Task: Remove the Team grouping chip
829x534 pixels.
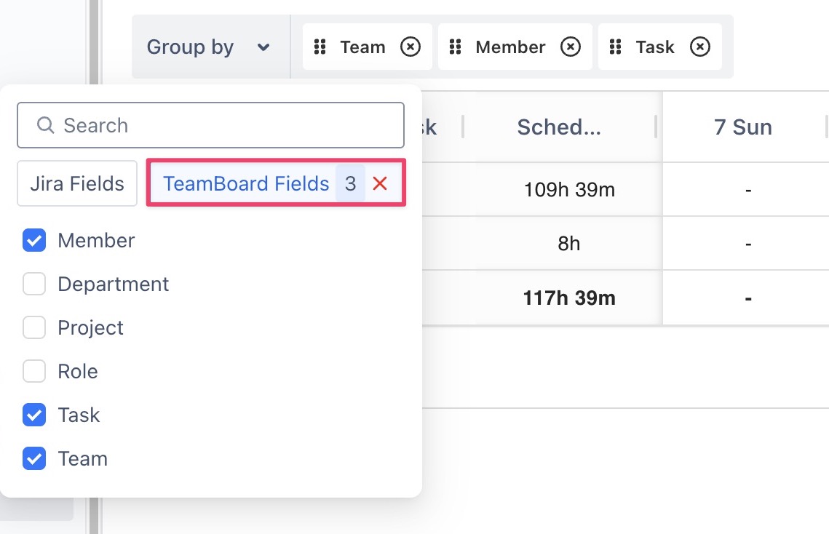Action: click(x=410, y=47)
